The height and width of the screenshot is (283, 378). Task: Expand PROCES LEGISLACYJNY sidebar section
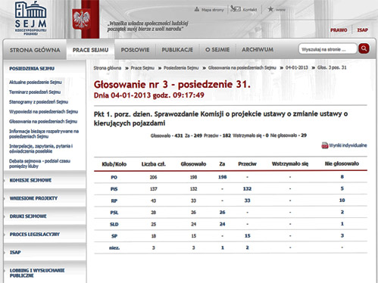pyautogui.click(x=35, y=235)
